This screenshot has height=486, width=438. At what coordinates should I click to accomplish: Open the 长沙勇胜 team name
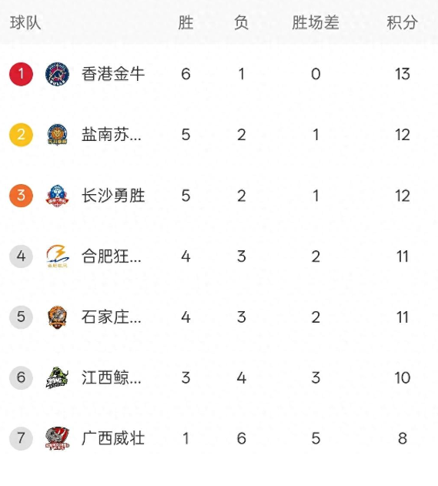113,196
